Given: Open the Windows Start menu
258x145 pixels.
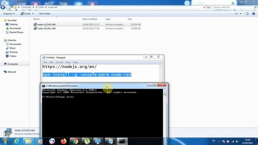Looking at the screenshot, I should 4,141.
